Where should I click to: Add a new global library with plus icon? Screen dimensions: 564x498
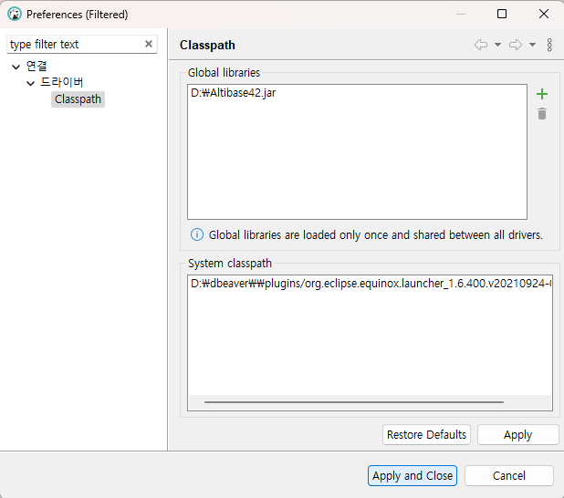(542, 94)
